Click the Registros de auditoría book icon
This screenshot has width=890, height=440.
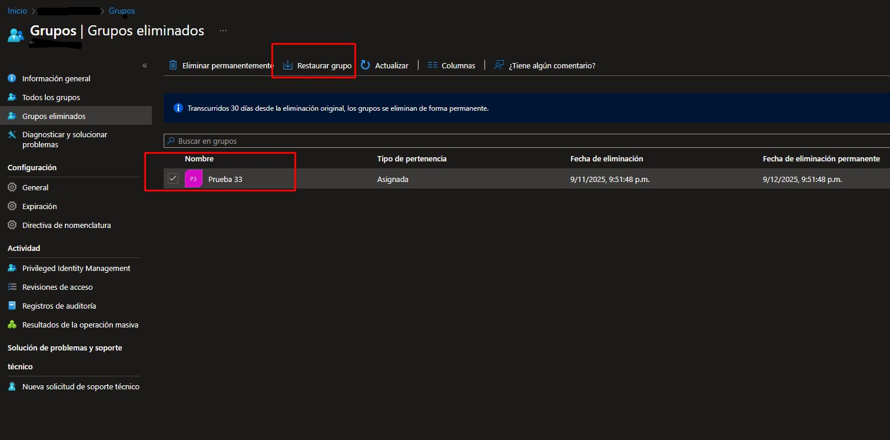pyautogui.click(x=12, y=306)
